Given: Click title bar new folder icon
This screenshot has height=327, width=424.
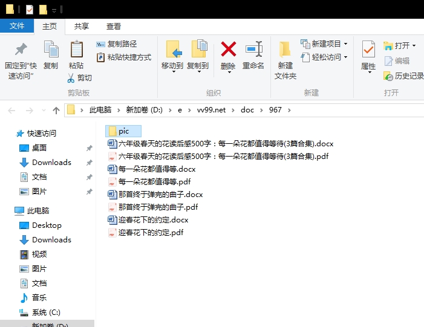Looking at the screenshot, I should click(43, 10).
